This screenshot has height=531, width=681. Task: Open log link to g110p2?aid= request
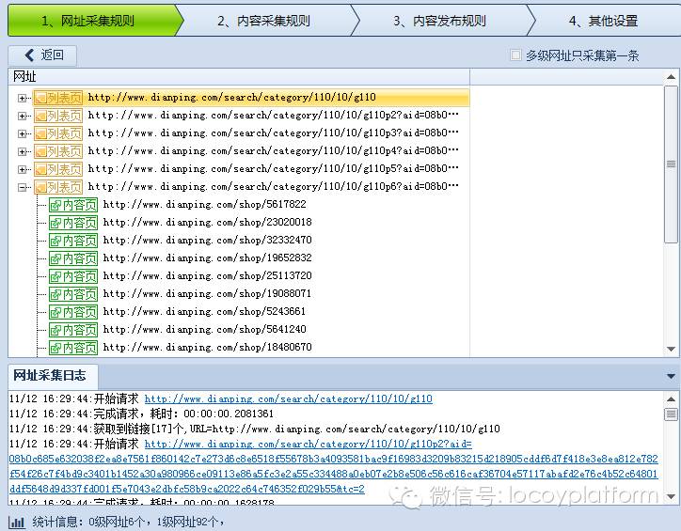[308, 445]
